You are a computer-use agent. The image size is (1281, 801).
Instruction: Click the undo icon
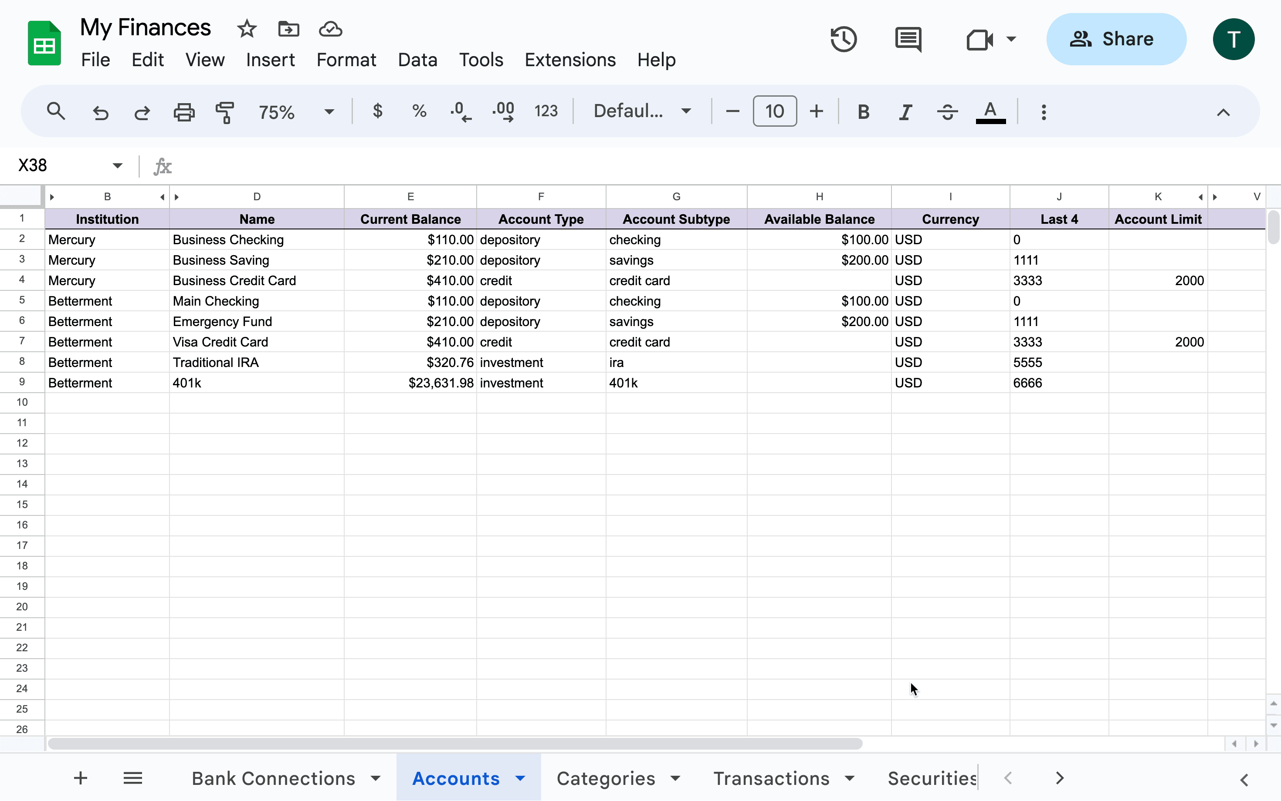(x=101, y=112)
